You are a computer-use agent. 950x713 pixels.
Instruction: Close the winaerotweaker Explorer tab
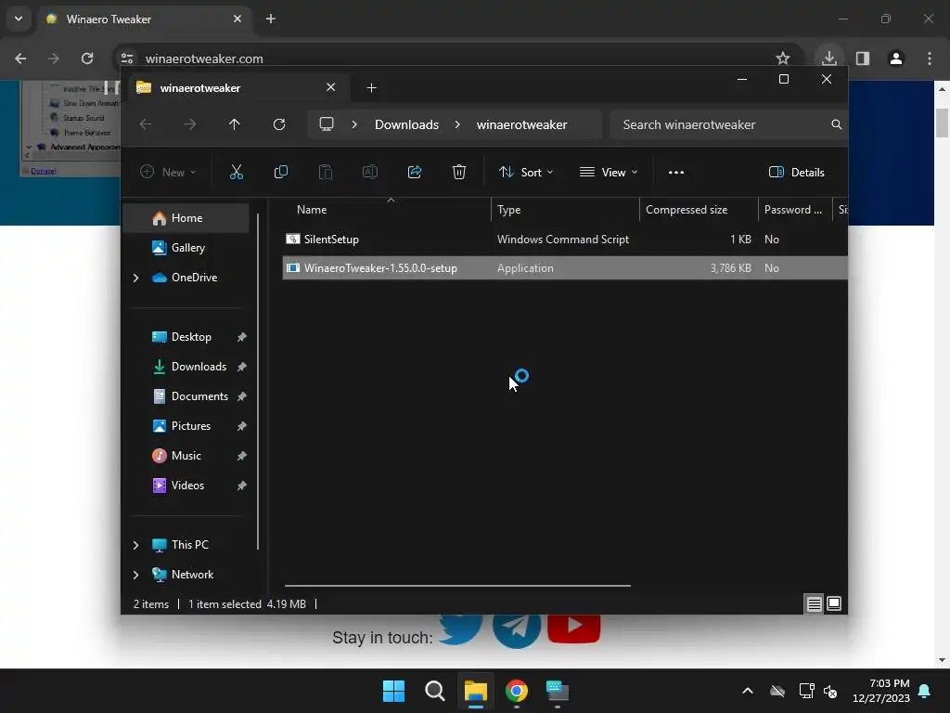(x=331, y=87)
